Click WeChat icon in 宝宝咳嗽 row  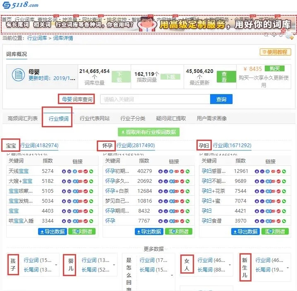click(x=91, y=191)
